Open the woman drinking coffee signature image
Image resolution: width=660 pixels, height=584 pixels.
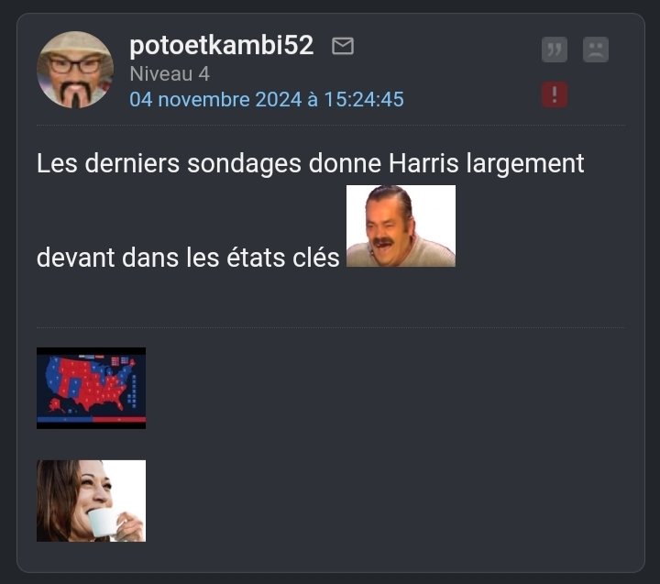92,501
